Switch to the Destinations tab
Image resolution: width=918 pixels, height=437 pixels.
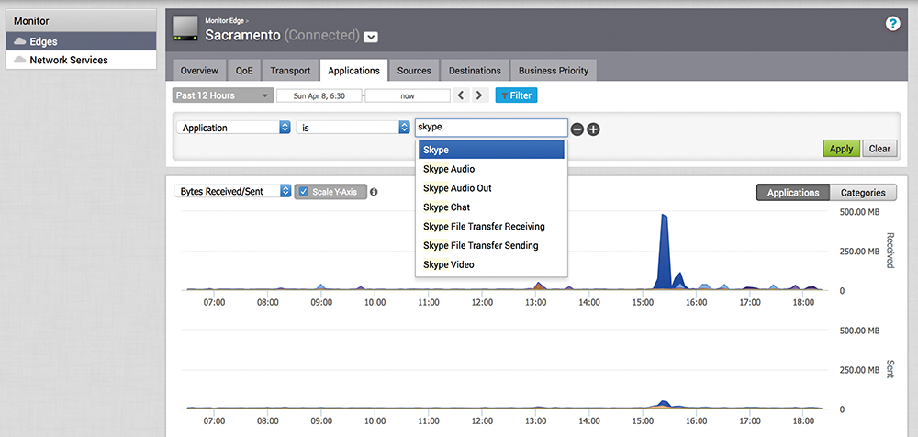coord(475,71)
